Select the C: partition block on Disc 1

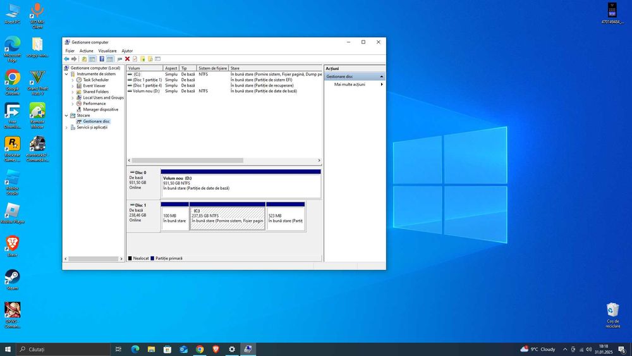pos(227,218)
